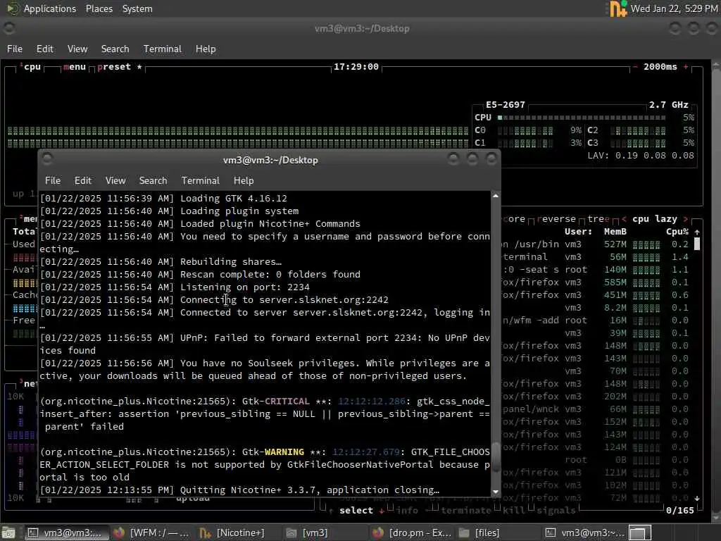Switch to next sort column with right arrow
The width and height of the screenshot is (721, 541).
click(686, 219)
